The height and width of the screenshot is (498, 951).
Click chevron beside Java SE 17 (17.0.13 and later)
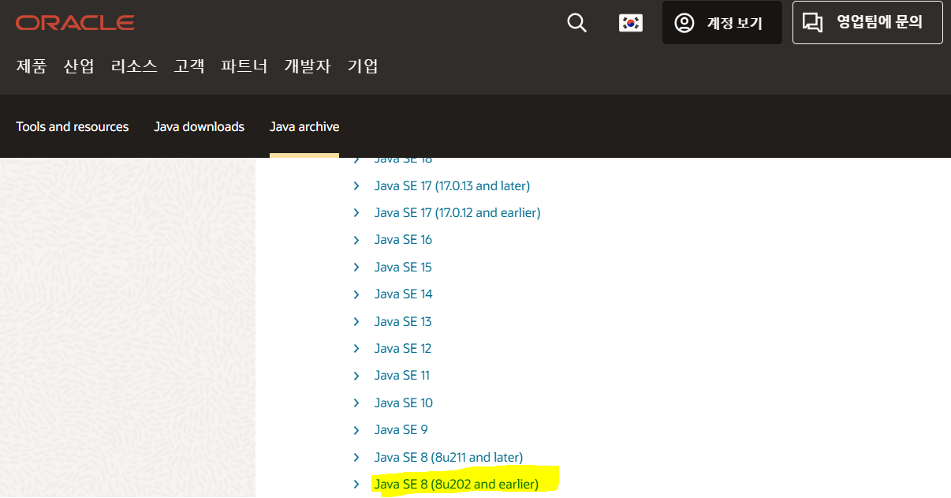pos(356,185)
